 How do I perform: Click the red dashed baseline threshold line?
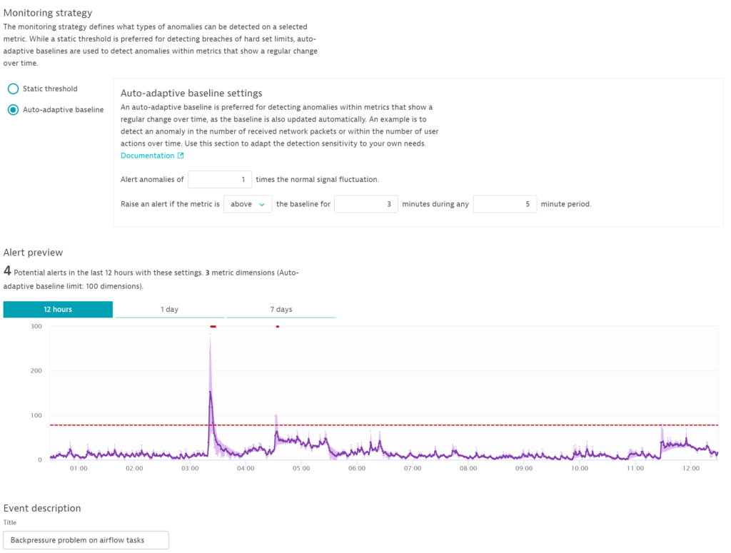(x=383, y=425)
